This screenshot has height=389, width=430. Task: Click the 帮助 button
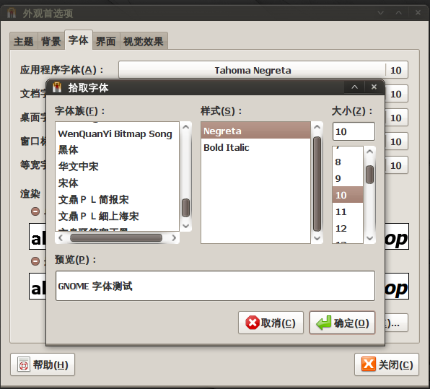pyautogui.click(x=43, y=364)
